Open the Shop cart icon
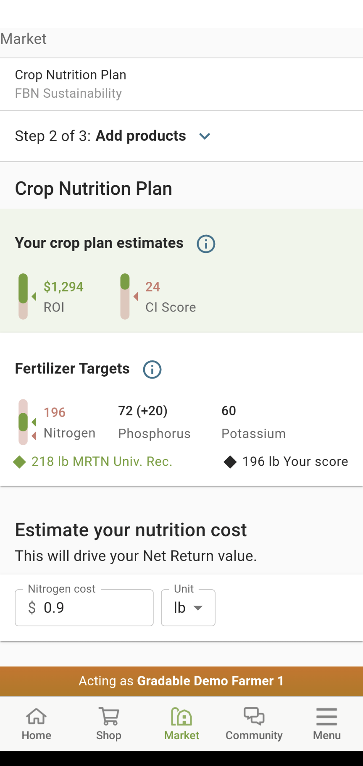 [x=109, y=716]
